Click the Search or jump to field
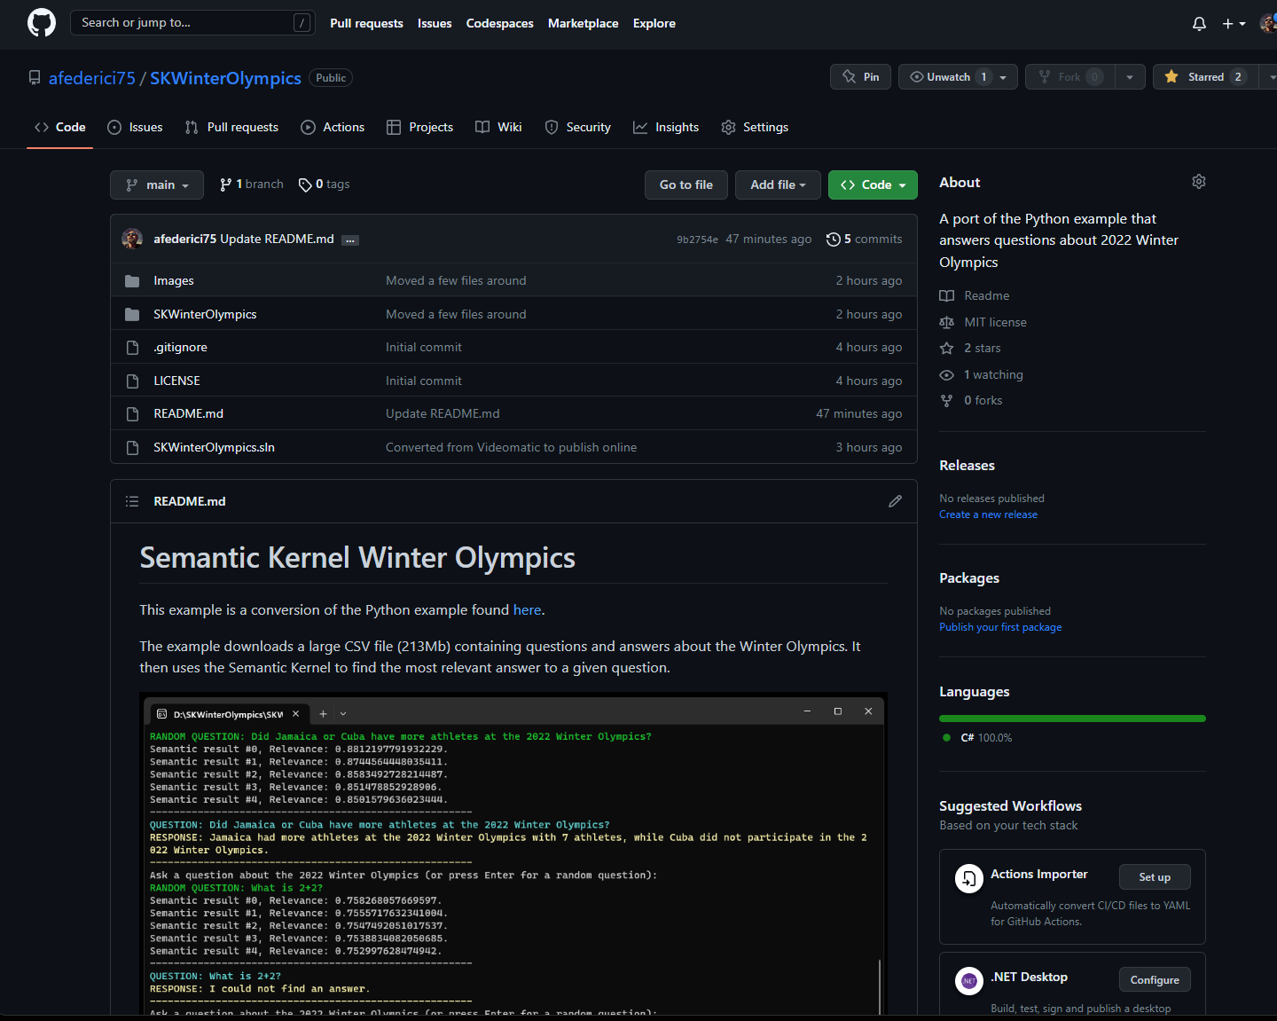The width and height of the screenshot is (1277, 1021). (x=192, y=23)
